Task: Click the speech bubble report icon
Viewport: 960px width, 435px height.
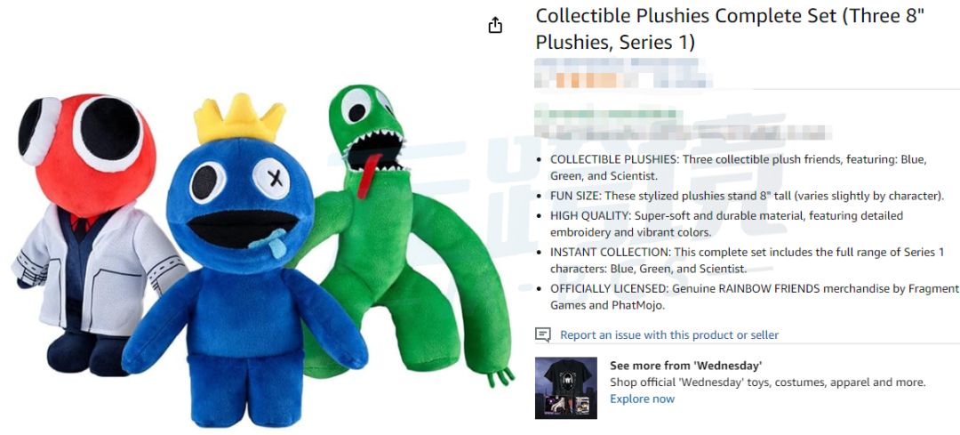Action: coord(542,334)
